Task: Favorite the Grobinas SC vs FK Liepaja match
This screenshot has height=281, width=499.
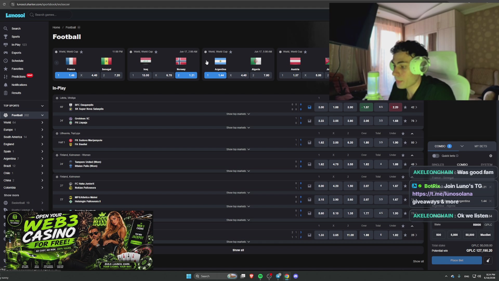Action: (405, 121)
